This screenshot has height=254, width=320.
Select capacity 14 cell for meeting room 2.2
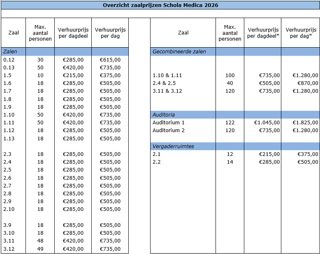230,162
